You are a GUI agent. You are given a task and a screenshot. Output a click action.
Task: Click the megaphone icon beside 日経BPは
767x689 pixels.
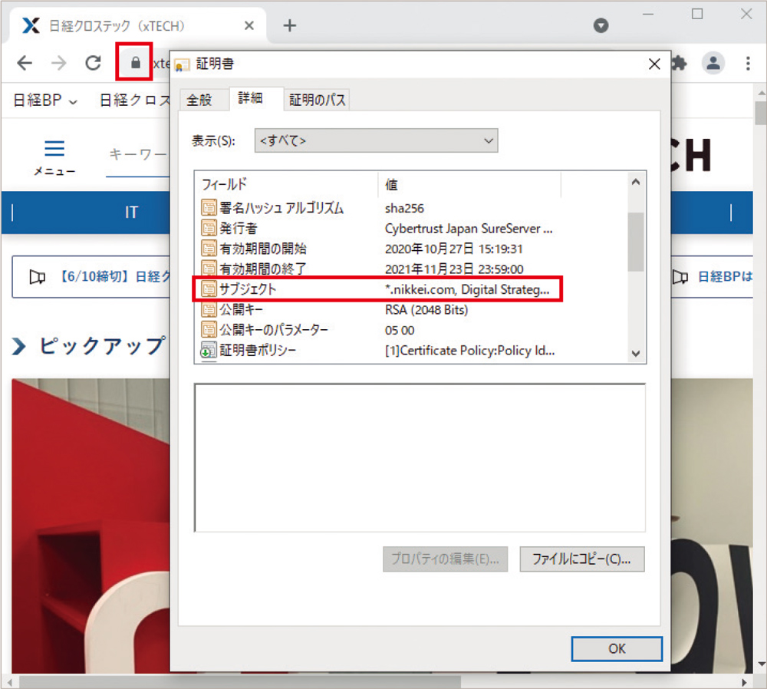point(680,277)
